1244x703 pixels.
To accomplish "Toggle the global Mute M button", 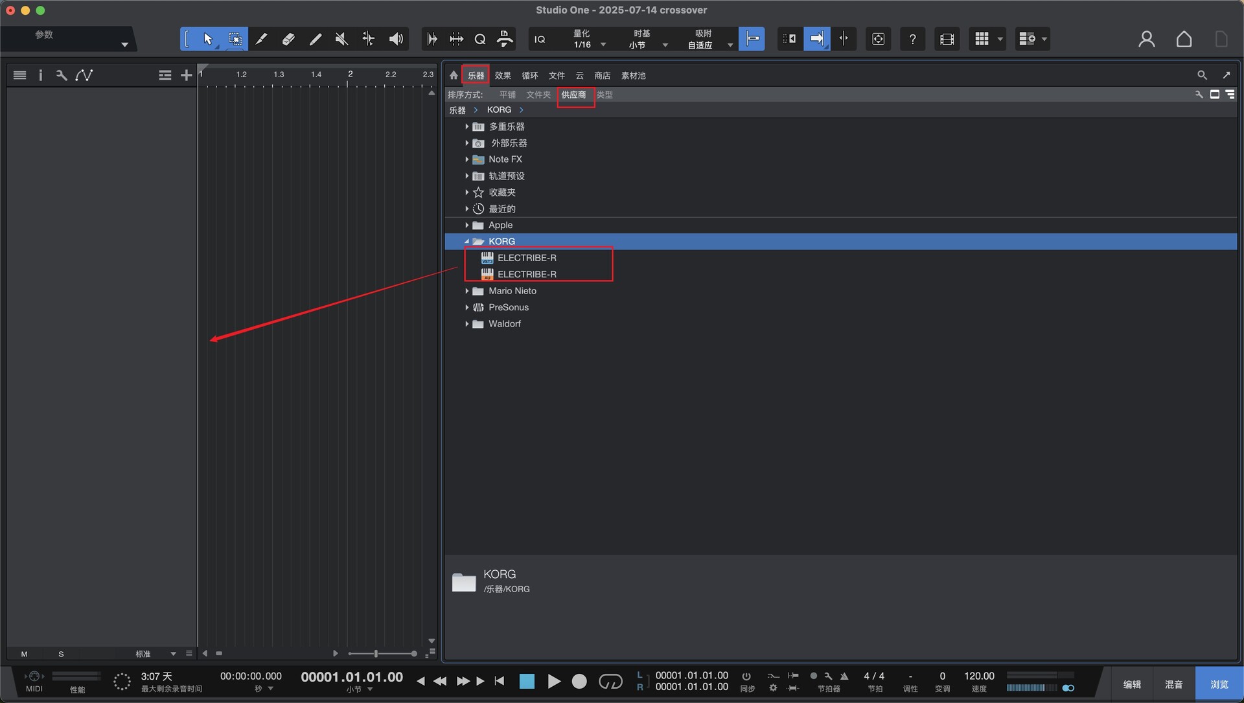I will 25,654.
